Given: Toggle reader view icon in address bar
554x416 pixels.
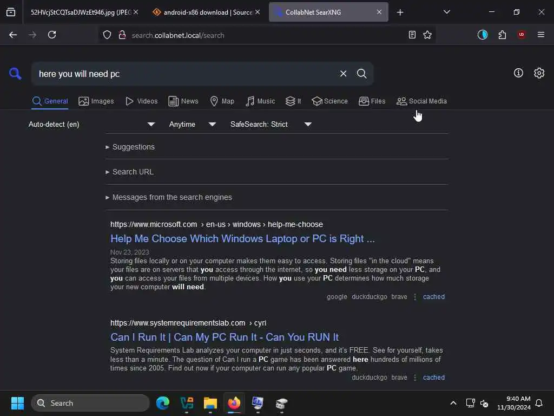Looking at the screenshot, I should click(412, 35).
